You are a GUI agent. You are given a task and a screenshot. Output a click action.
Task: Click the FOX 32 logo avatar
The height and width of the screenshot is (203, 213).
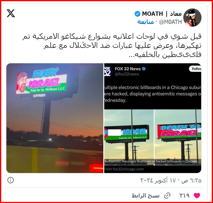pyautogui.click(x=108, y=71)
